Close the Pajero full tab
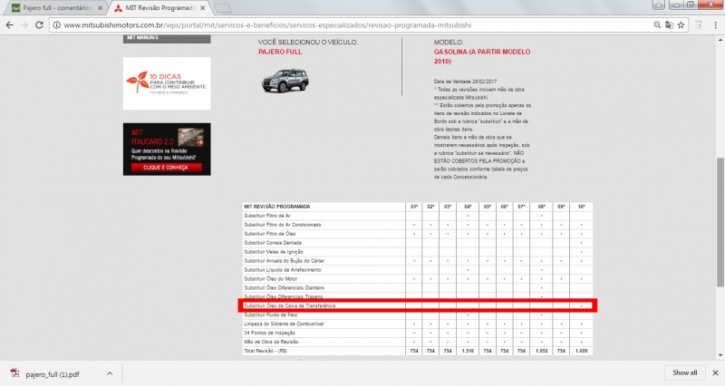 100,8
